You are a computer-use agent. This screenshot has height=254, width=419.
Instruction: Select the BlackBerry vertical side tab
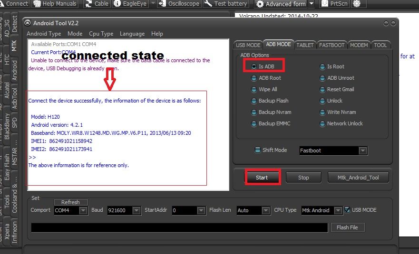(7, 126)
